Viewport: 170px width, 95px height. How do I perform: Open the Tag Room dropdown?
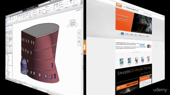click(x=41, y=12)
